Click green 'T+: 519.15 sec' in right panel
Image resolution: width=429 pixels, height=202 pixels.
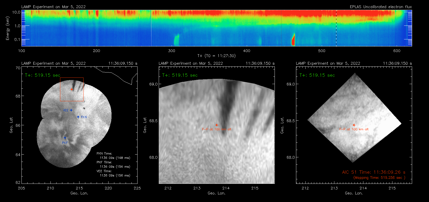(x=317, y=75)
